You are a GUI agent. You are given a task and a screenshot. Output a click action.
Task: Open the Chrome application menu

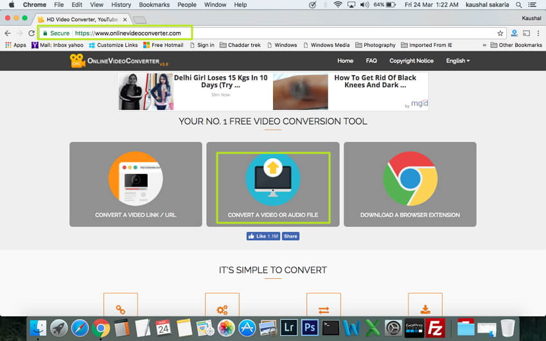(35, 4)
